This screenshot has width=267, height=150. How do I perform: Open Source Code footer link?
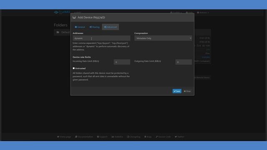tap(163, 137)
